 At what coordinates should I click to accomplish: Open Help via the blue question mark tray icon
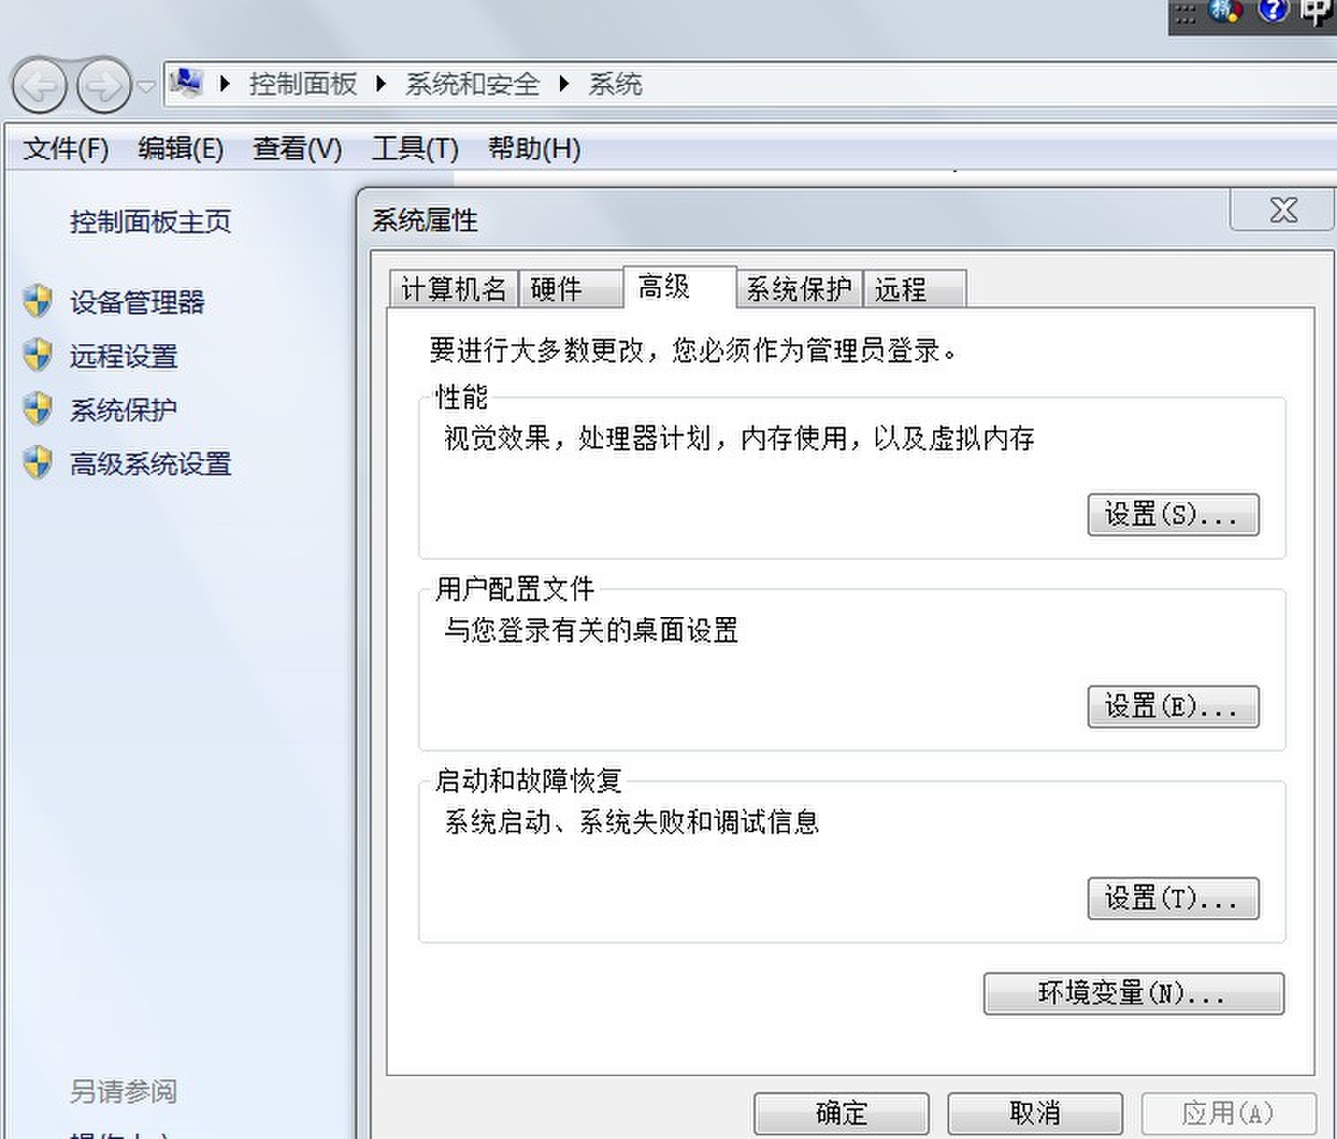1271,12
